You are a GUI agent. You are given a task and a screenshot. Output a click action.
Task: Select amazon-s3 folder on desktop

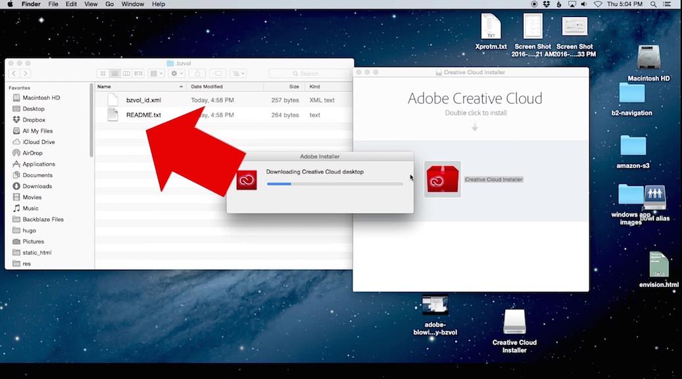tap(633, 151)
